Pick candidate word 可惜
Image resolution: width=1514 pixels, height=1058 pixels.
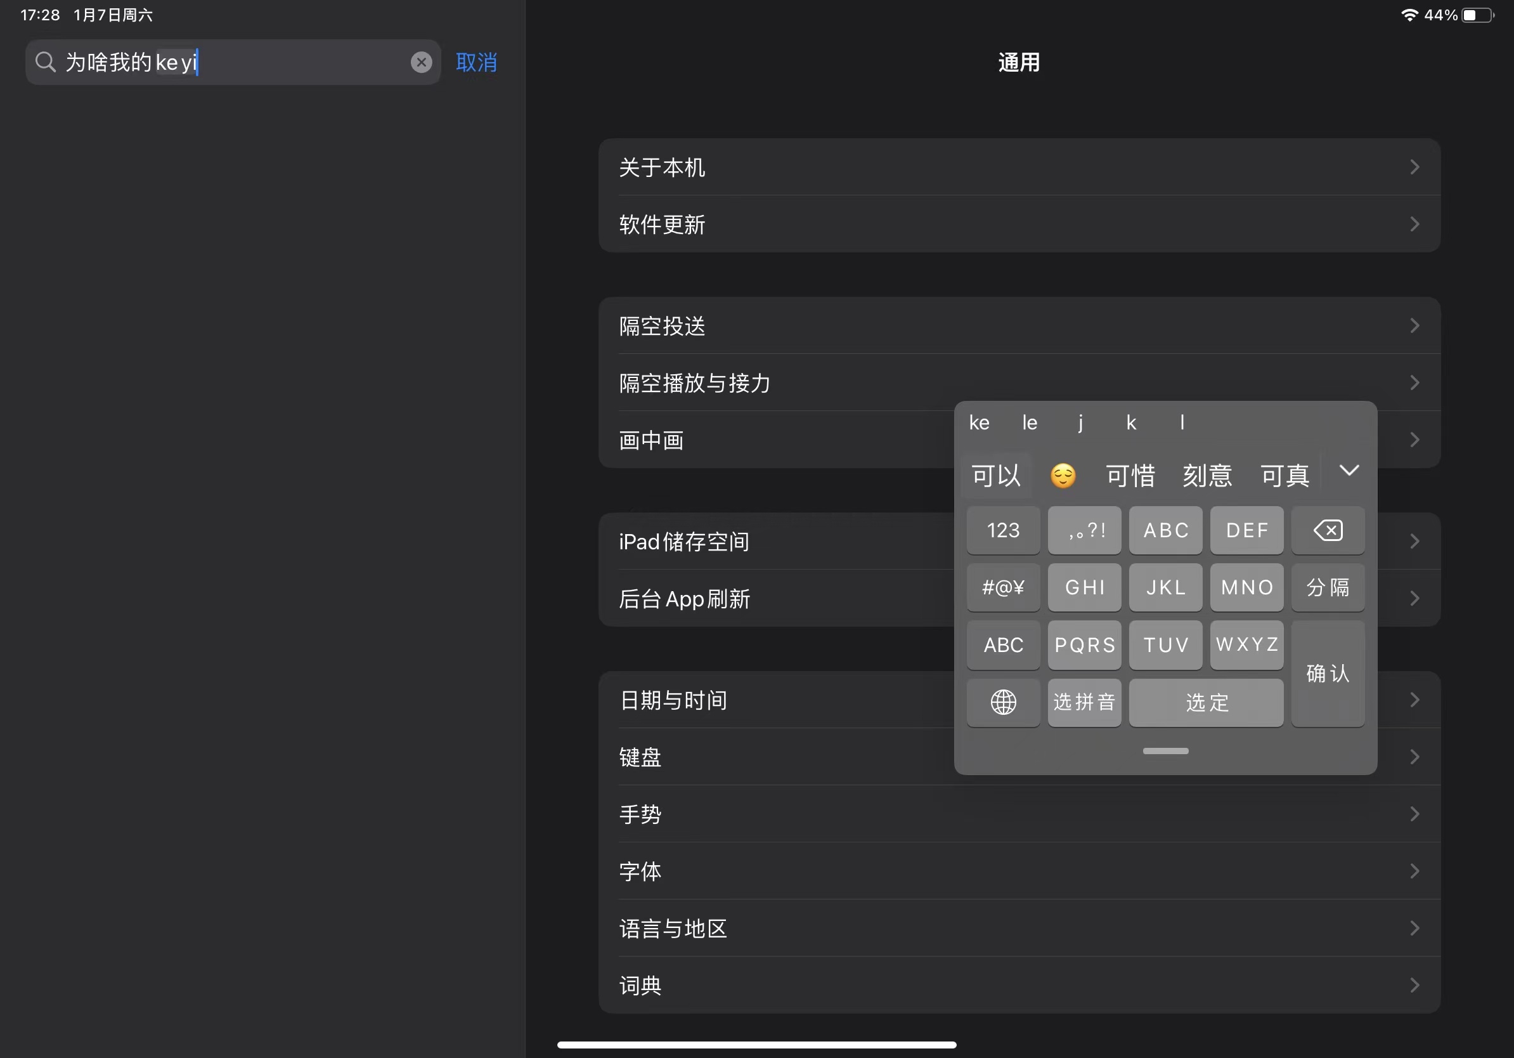pos(1130,476)
